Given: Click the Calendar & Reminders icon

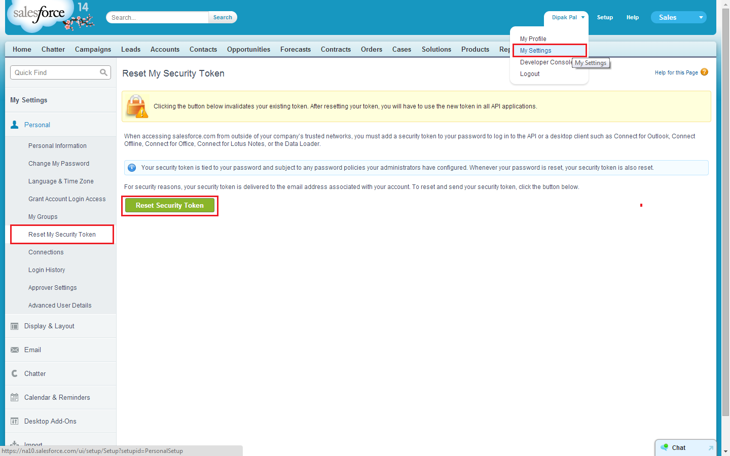Looking at the screenshot, I should click(15, 398).
